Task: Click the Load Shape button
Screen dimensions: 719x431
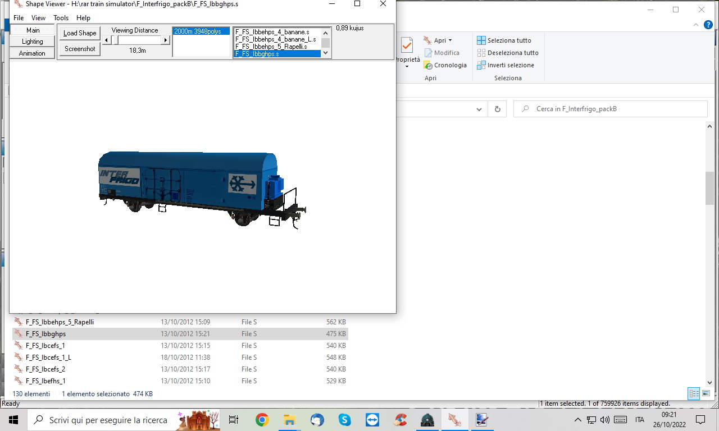Action: [x=80, y=33]
